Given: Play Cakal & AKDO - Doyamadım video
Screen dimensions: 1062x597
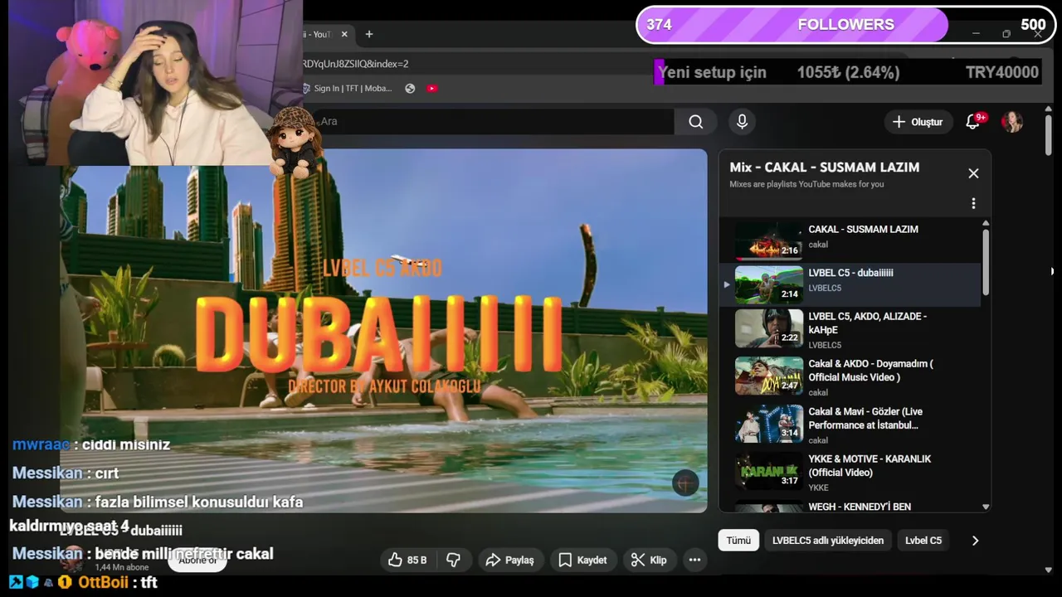Looking at the screenshot, I should click(x=850, y=376).
